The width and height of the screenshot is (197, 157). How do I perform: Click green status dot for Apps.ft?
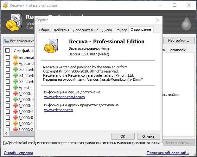coord(16,88)
